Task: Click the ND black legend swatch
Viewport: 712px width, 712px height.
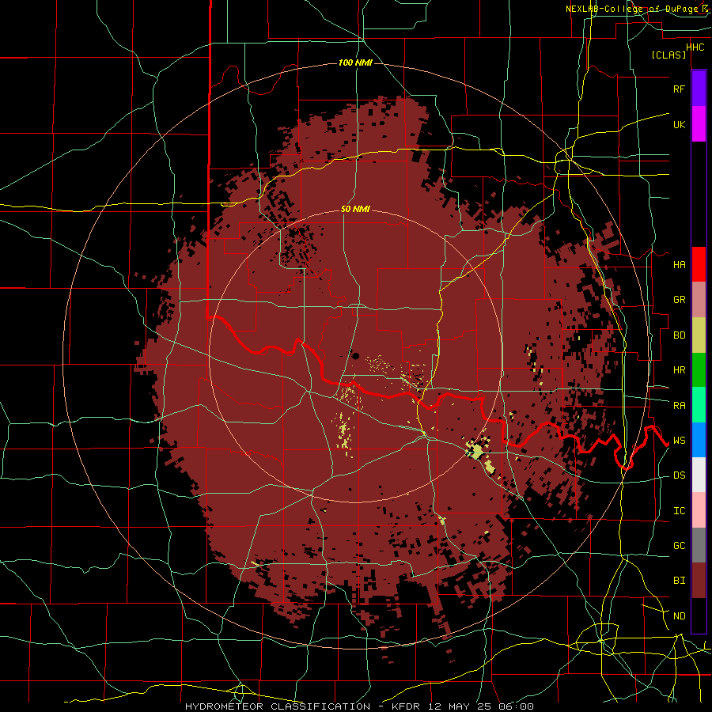Action: 699,615
